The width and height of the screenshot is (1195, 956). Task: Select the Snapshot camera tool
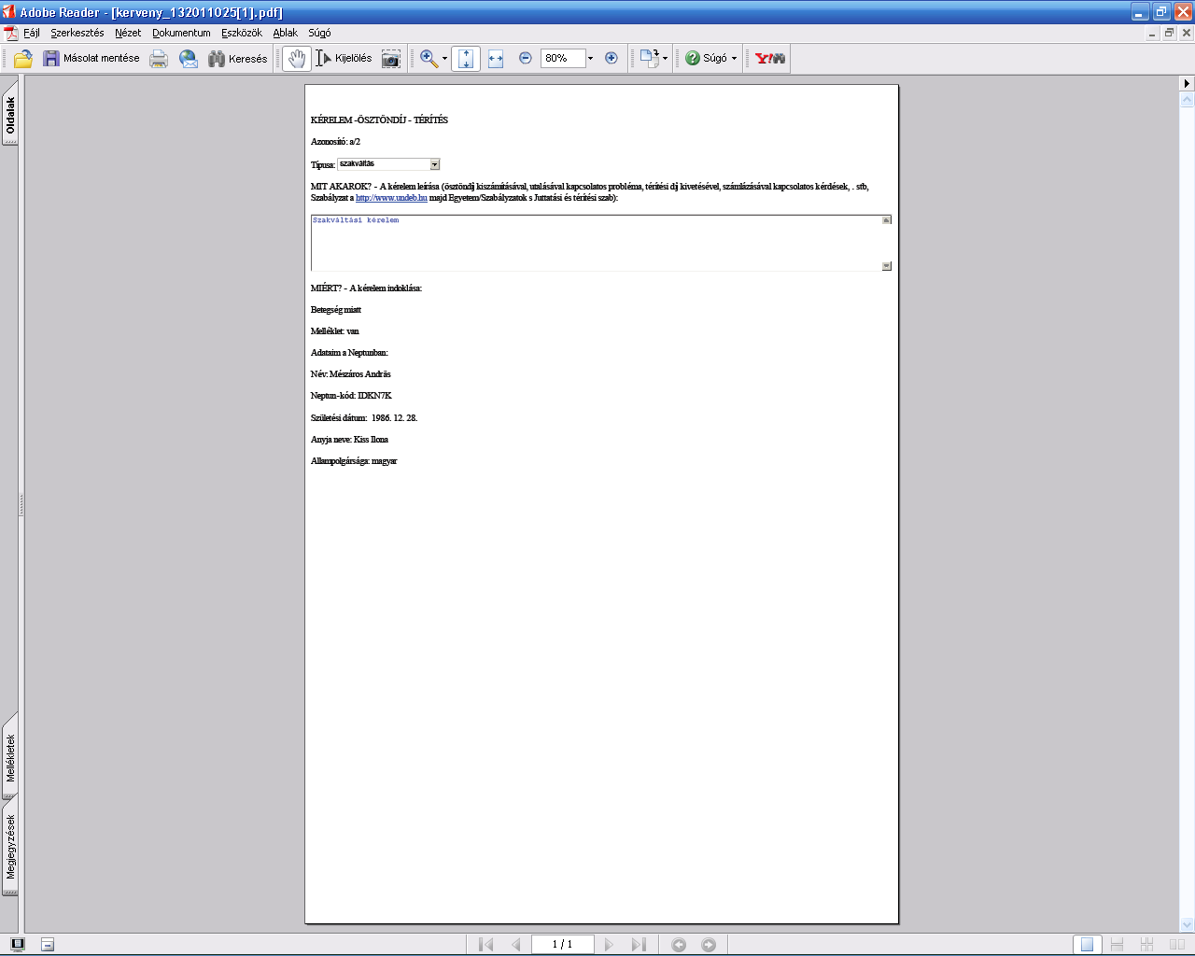point(391,59)
